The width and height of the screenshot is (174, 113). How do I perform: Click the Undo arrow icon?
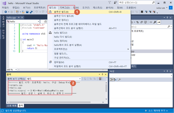click(37, 12)
